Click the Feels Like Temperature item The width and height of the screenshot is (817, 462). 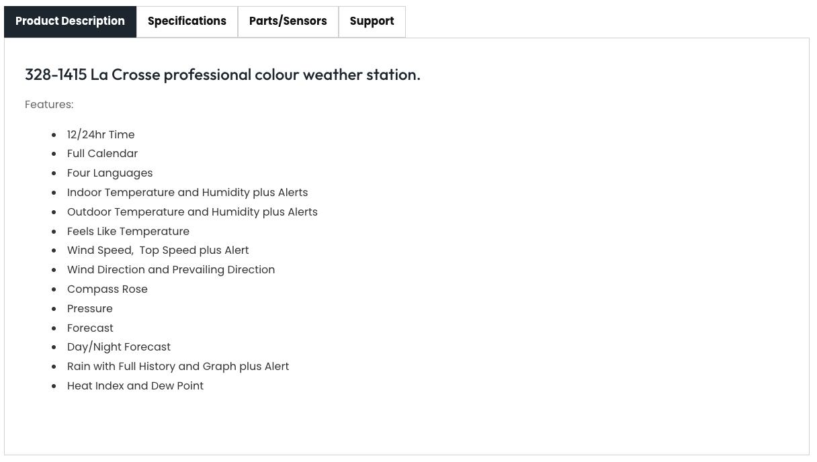(128, 232)
